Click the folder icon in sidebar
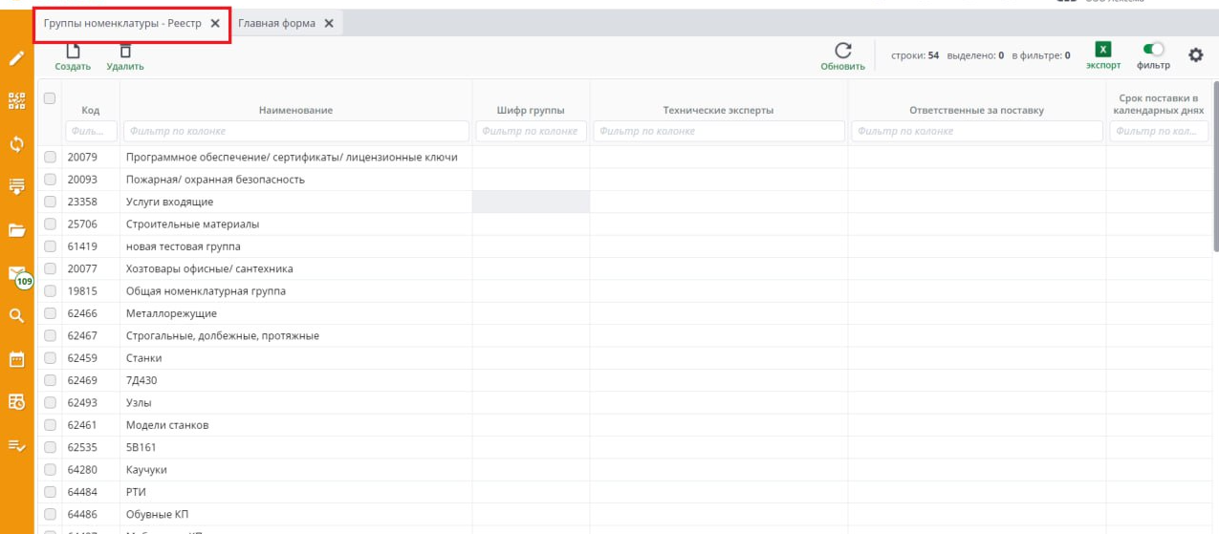 pyautogui.click(x=16, y=230)
